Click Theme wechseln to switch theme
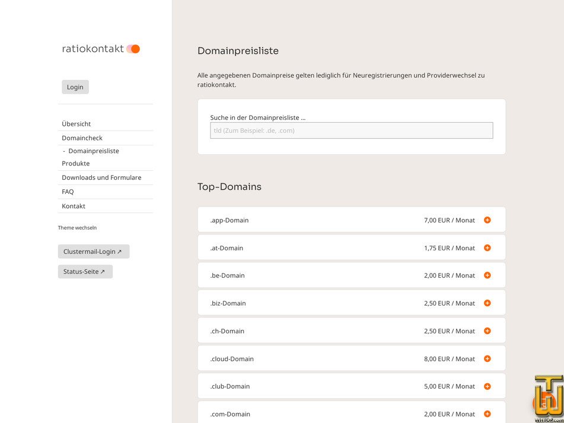The width and height of the screenshot is (564, 423). click(x=77, y=228)
